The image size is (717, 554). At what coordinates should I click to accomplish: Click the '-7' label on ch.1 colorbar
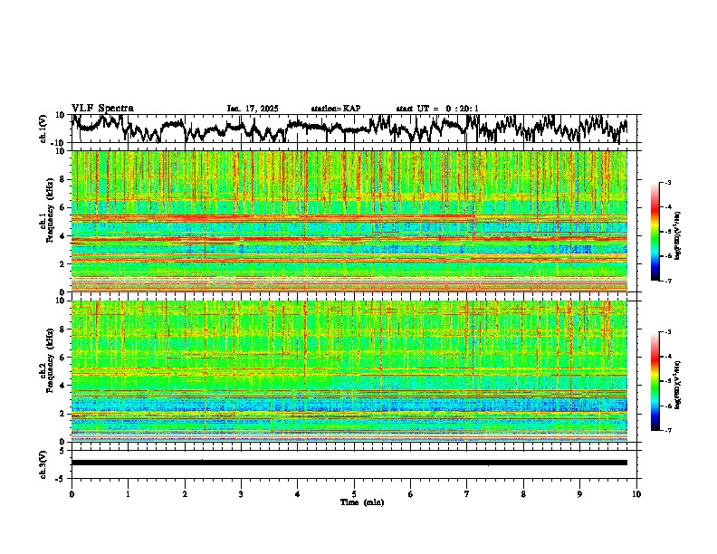(667, 282)
